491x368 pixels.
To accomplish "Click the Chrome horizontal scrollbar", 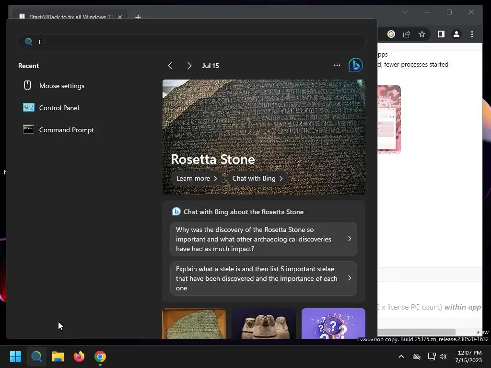I will click(x=417, y=332).
